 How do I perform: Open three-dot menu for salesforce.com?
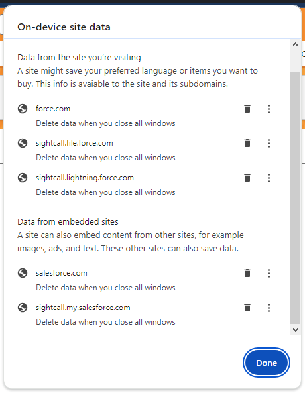[x=269, y=273]
